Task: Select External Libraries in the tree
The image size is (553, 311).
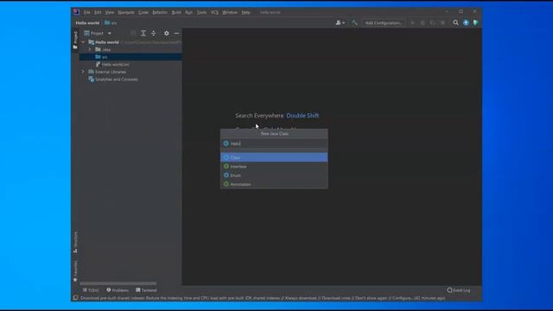Action: pyautogui.click(x=107, y=72)
